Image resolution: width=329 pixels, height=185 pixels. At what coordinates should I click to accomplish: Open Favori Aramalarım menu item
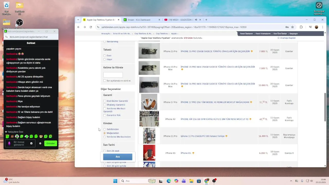pyautogui.click(x=263, y=34)
